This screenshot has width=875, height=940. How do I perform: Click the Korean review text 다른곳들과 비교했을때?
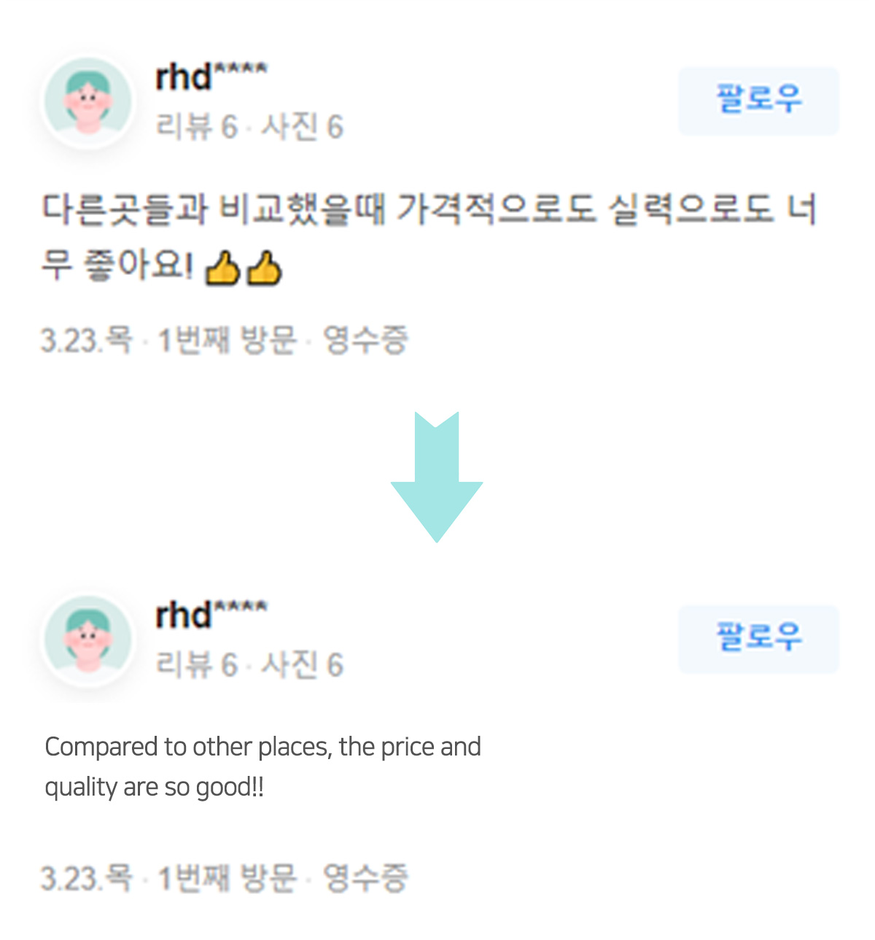(213, 209)
